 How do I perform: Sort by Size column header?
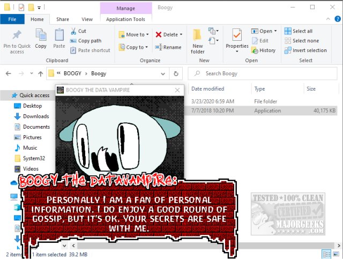[311, 88]
